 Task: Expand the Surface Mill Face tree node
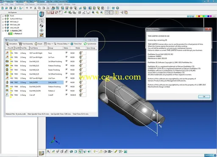pos(3,19)
